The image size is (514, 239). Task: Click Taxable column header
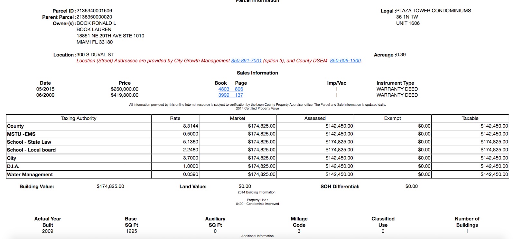(x=470, y=118)
